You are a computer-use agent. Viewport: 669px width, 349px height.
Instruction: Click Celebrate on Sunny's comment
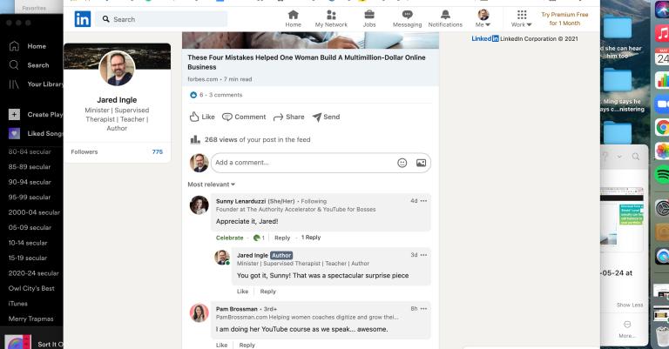click(x=230, y=238)
